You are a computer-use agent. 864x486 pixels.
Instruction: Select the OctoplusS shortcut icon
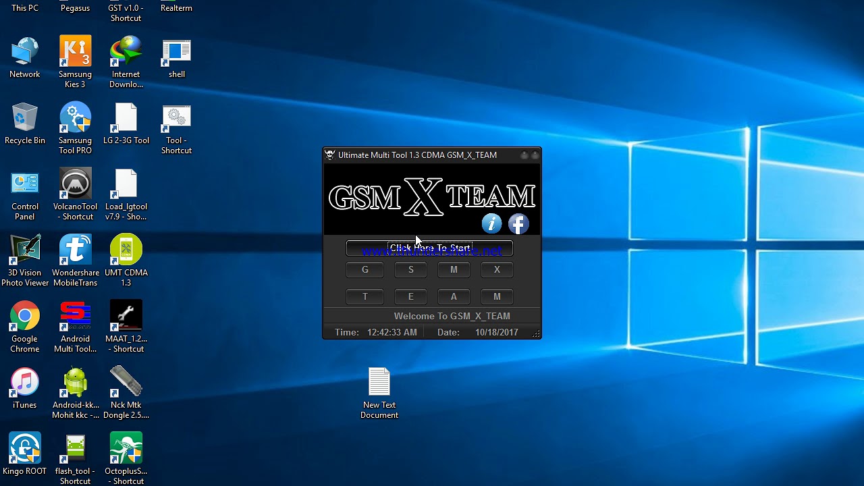tap(126, 459)
